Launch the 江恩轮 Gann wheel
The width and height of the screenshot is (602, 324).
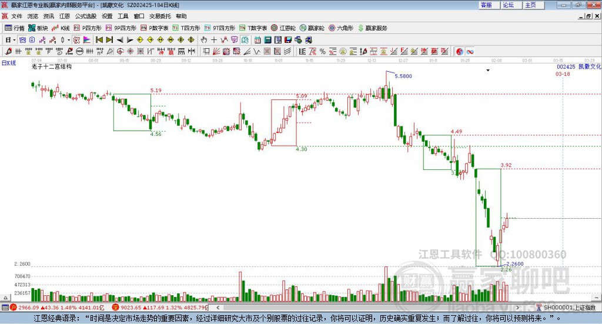(283, 28)
